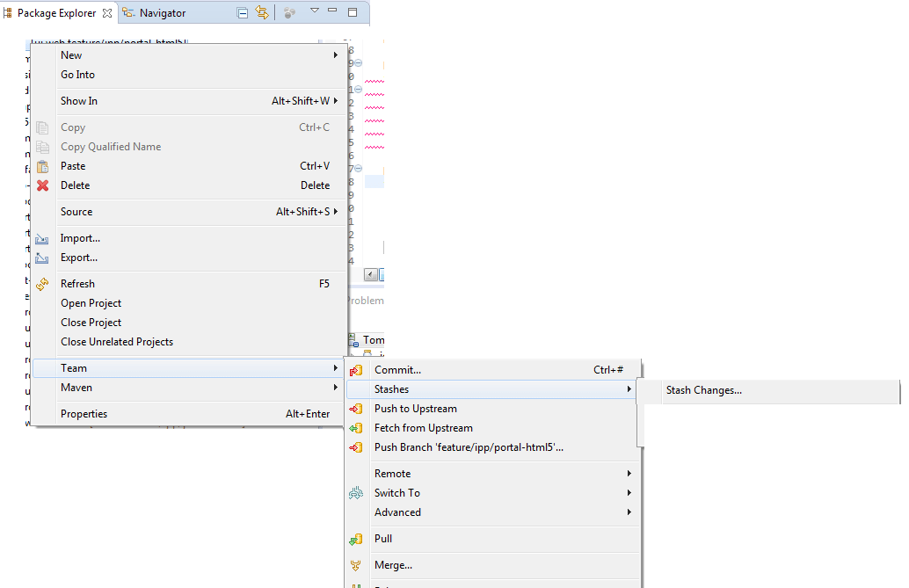Click the Paste clipboard icon
The width and height of the screenshot is (909, 588).
pyautogui.click(x=44, y=166)
